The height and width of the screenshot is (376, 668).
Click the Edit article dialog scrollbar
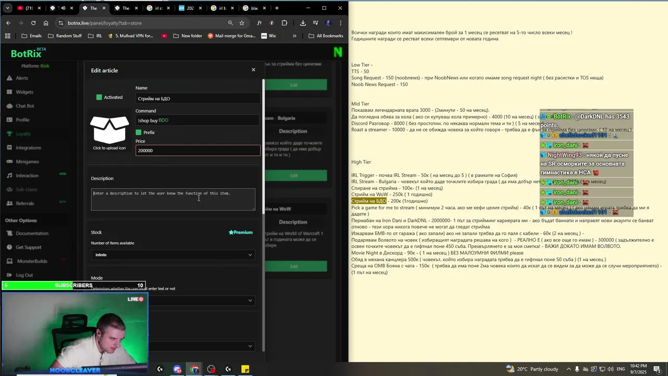pos(263,146)
